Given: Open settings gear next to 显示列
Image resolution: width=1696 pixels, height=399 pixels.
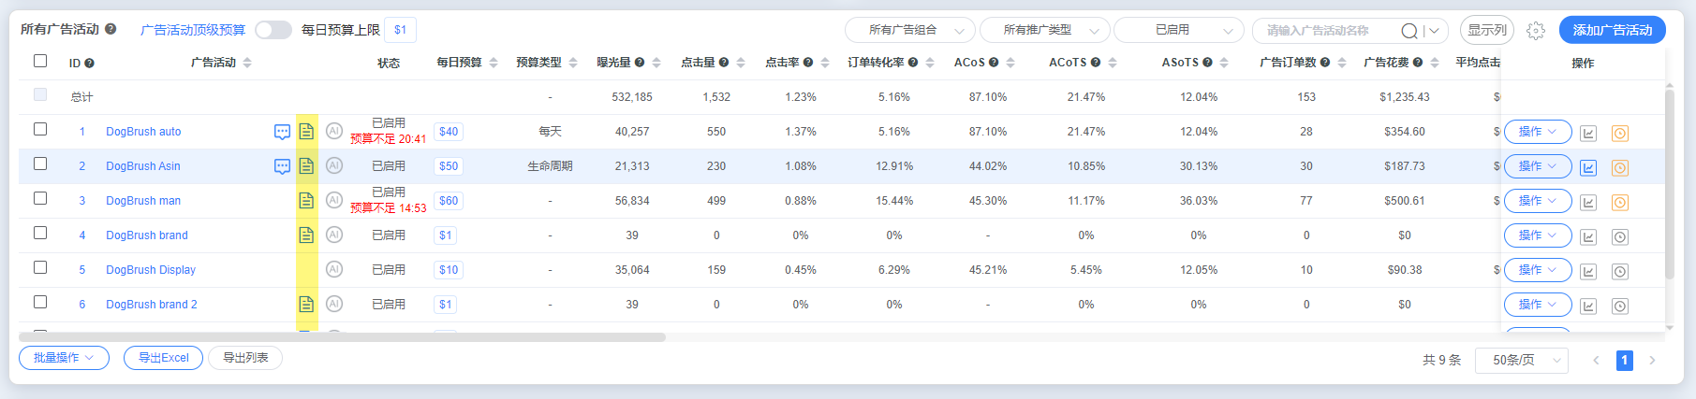Looking at the screenshot, I should (x=1536, y=31).
